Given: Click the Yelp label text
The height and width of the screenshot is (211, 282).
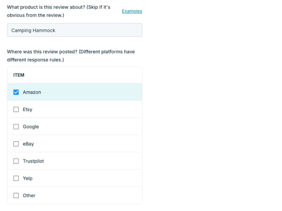Looking at the screenshot, I should pos(28,178).
